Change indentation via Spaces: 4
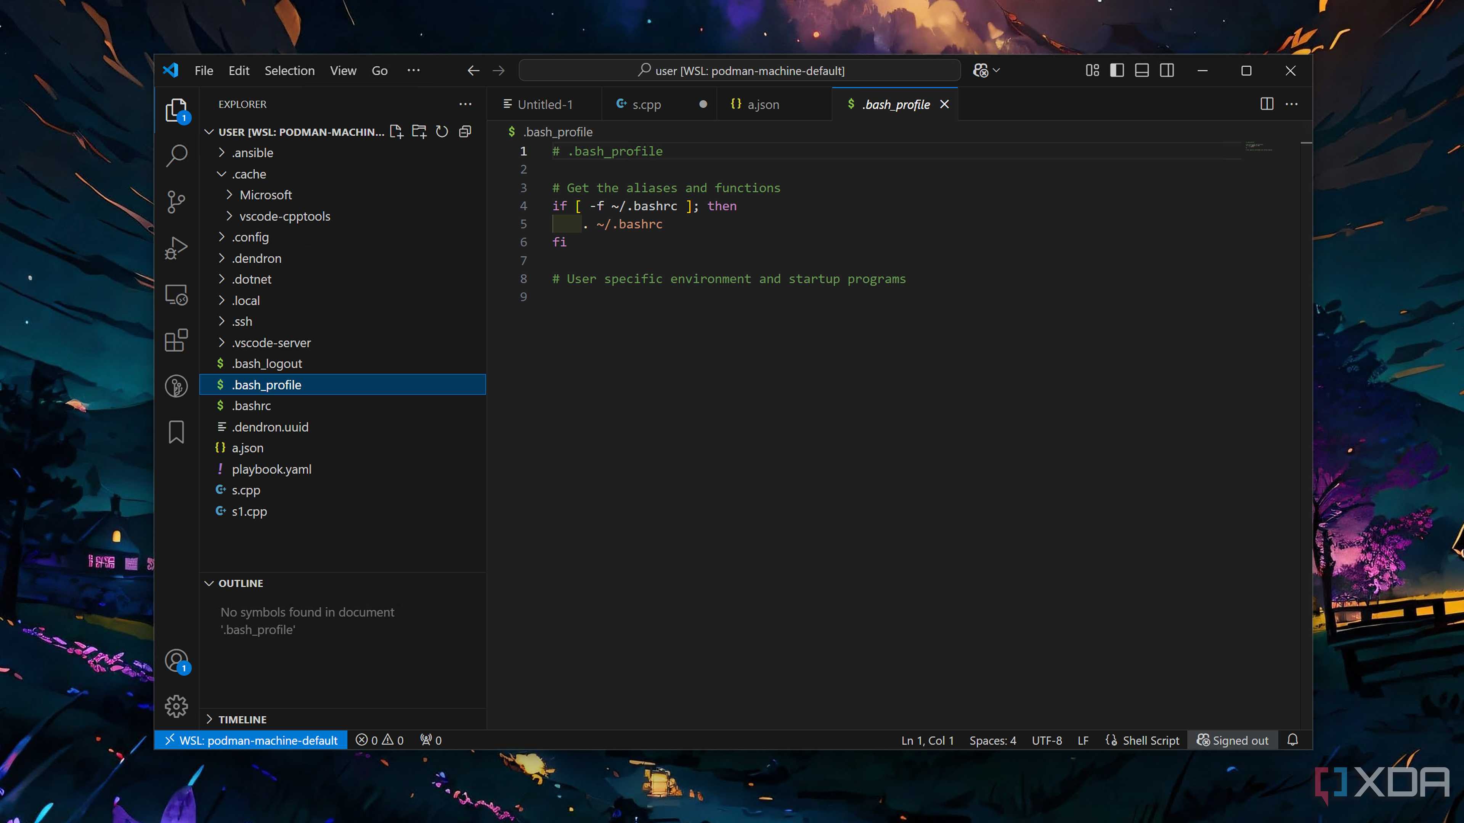This screenshot has width=1464, height=823. [992, 740]
